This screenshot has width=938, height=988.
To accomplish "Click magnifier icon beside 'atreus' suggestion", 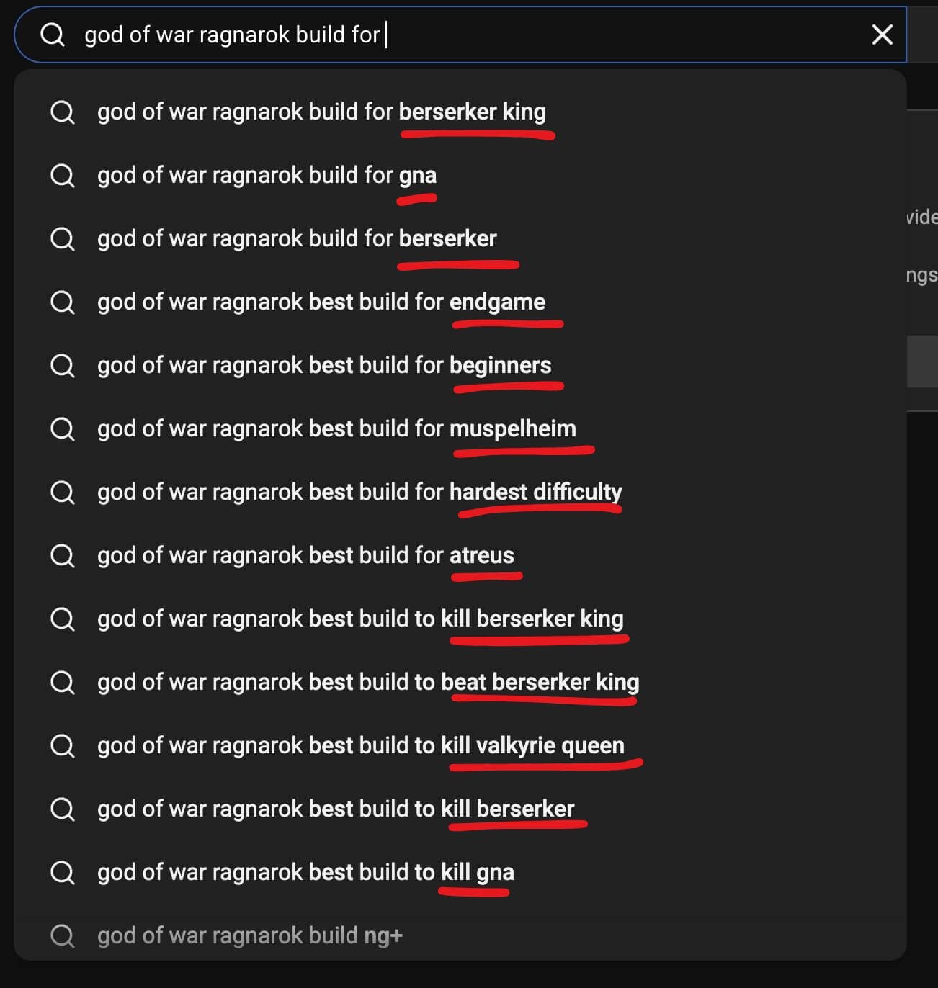I will [x=63, y=556].
